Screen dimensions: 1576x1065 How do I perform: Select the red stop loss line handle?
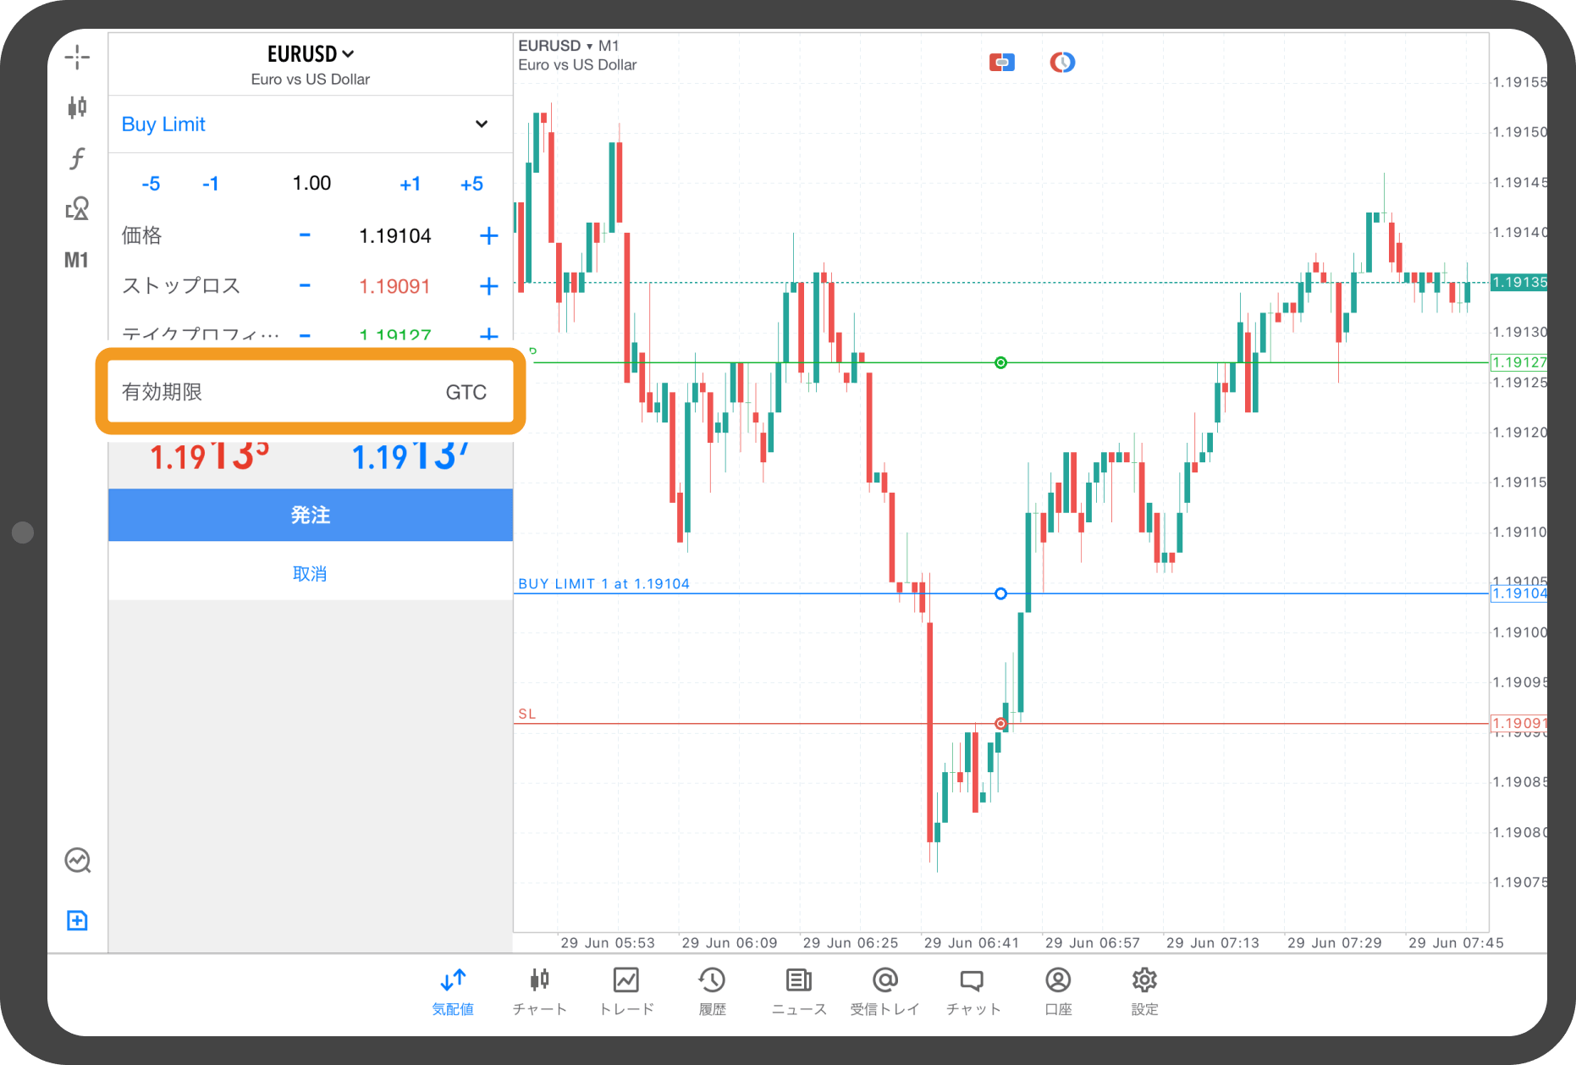coord(1000,724)
